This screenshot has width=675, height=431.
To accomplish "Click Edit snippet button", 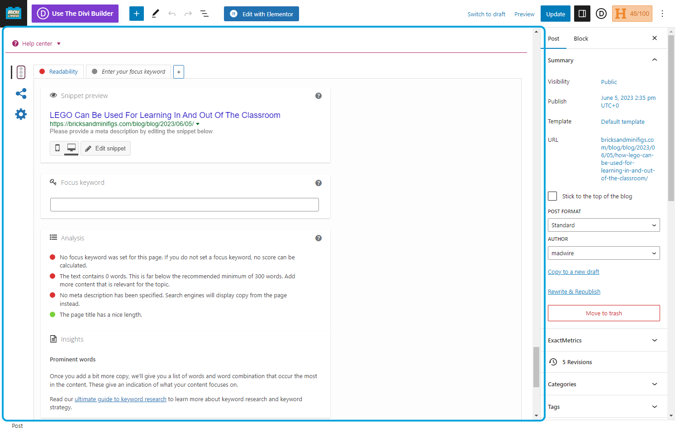I will (105, 148).
